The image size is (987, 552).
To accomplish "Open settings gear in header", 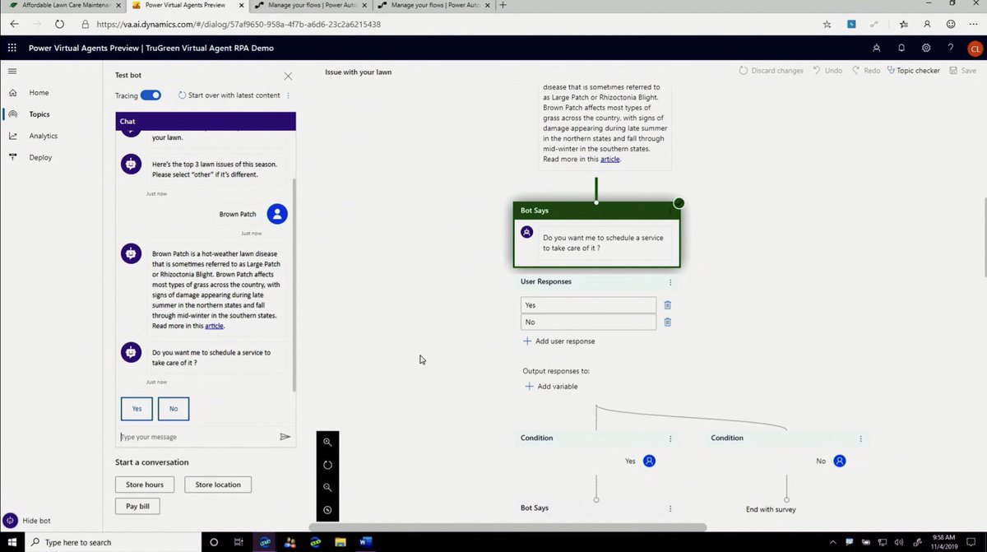I will click(926, 48).
